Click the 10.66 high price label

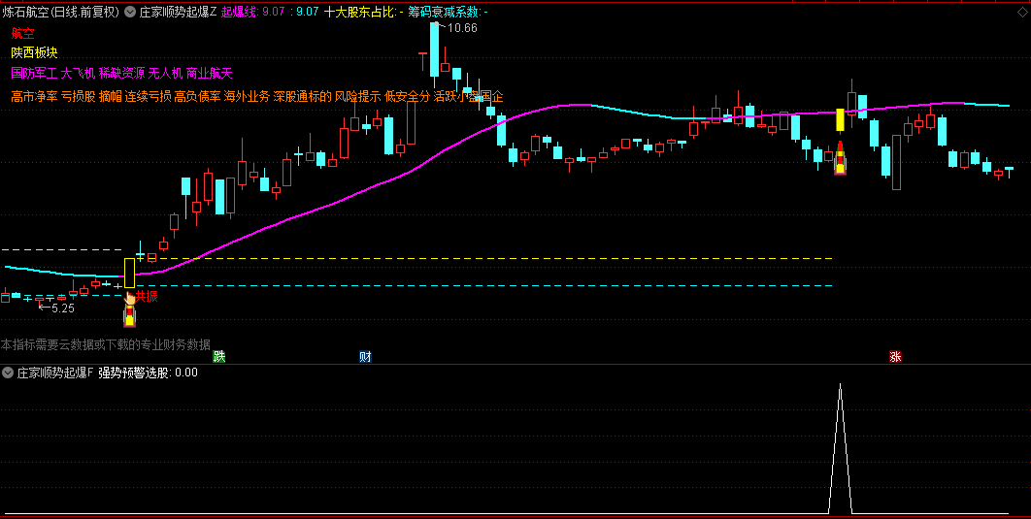coord(462,27)
